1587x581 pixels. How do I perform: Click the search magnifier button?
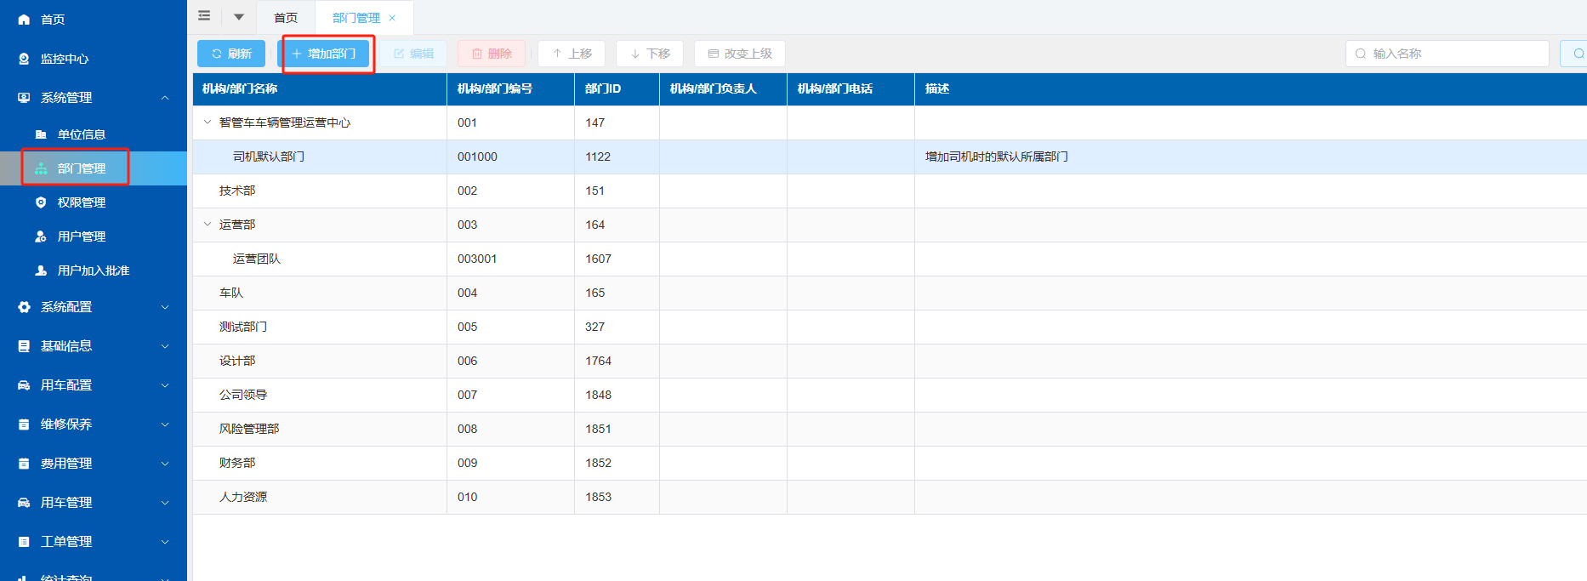[x=1576, y=54]
